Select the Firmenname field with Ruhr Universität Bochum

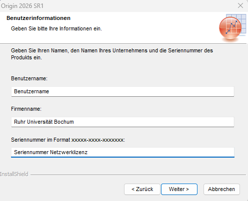tap(122, 122)
